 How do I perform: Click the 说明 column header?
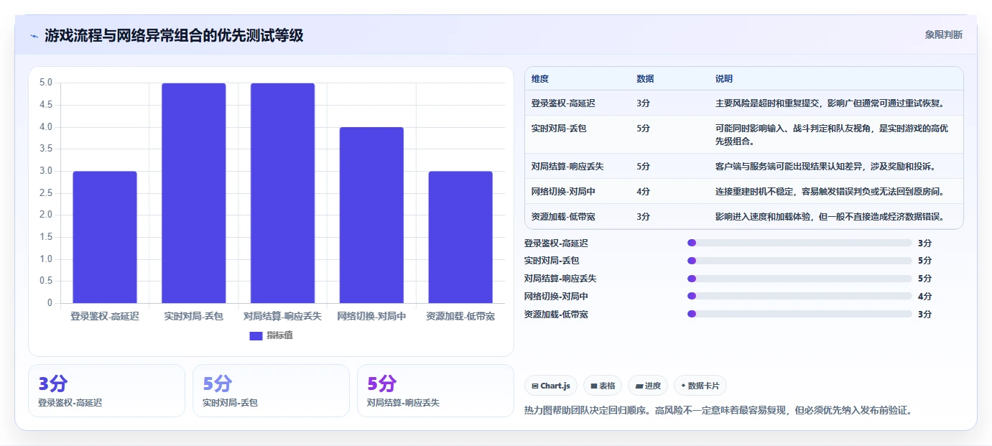pyautogui.click(x=724, y=79)
